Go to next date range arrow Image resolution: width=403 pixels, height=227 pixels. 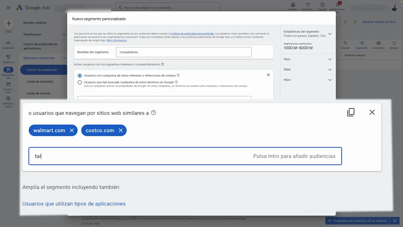355,22
